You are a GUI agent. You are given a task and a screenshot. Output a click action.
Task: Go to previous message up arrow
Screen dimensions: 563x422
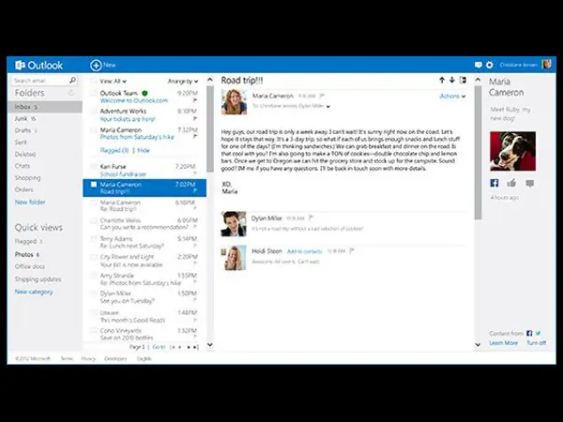click(x=442, y=80)
